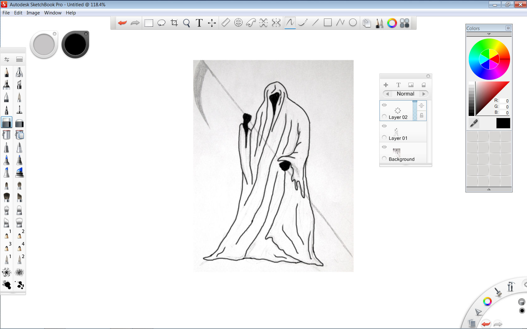Toggle Y-axis Symmetry drawing
The width and height of the screenshot is (527, 329).
tap(276, 23)
